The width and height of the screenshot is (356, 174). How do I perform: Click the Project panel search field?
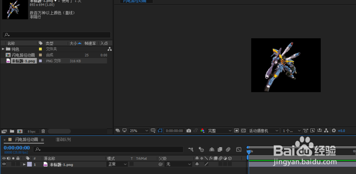tap(56, 35)
